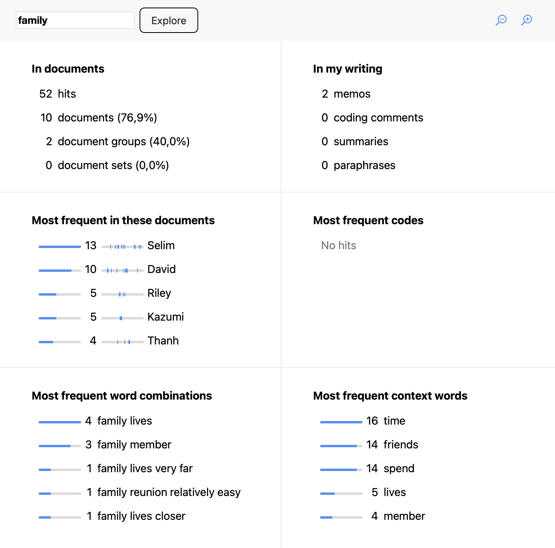
Task: Click the frequency bar next to Selim's 13
Action: (60, 247)
